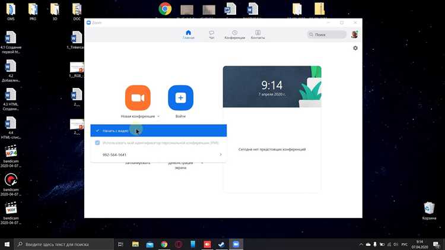445x250 pixels.
Task: Open the PRG desktop folder
Action: pos(33,11)
